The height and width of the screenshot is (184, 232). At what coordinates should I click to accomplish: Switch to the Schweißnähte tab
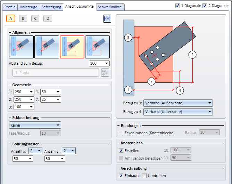tap(110, 7)
